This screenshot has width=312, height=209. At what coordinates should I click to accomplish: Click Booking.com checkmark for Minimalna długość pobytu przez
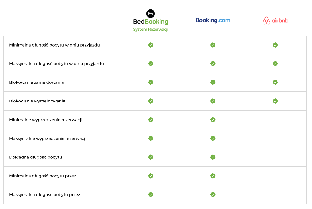[x=213, y=176]
